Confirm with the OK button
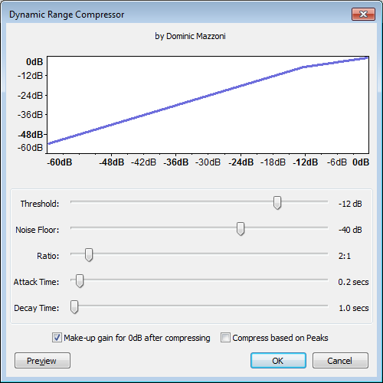Viewport: 383px width, 383px height. pyautogui.click(x=278, y=361)
